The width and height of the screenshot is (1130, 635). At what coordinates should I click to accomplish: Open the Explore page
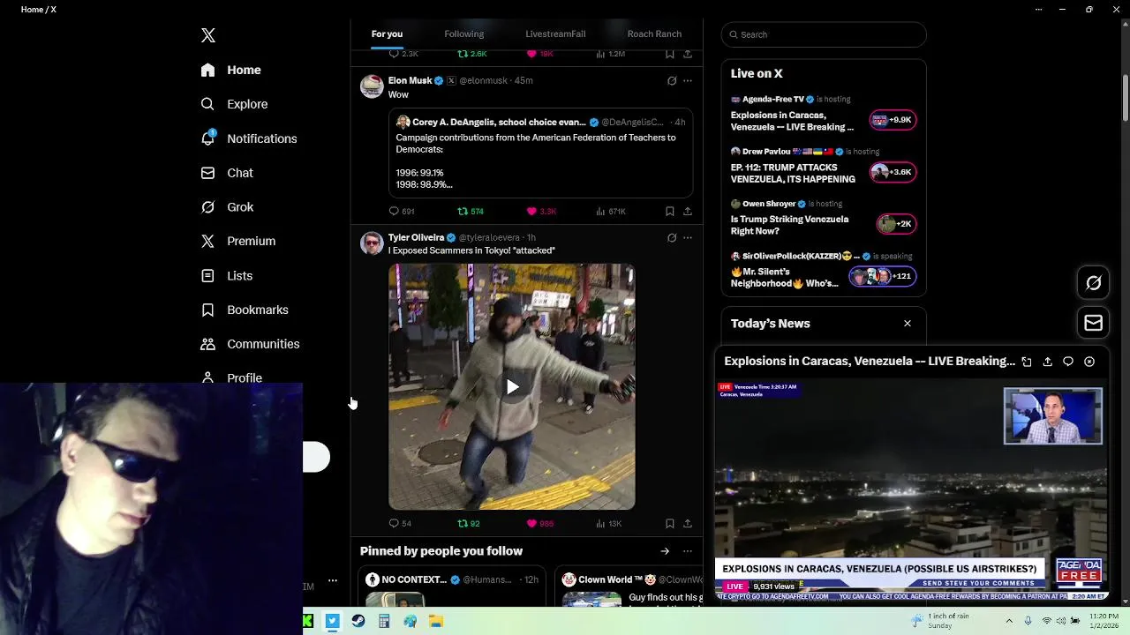click(234, 104)
